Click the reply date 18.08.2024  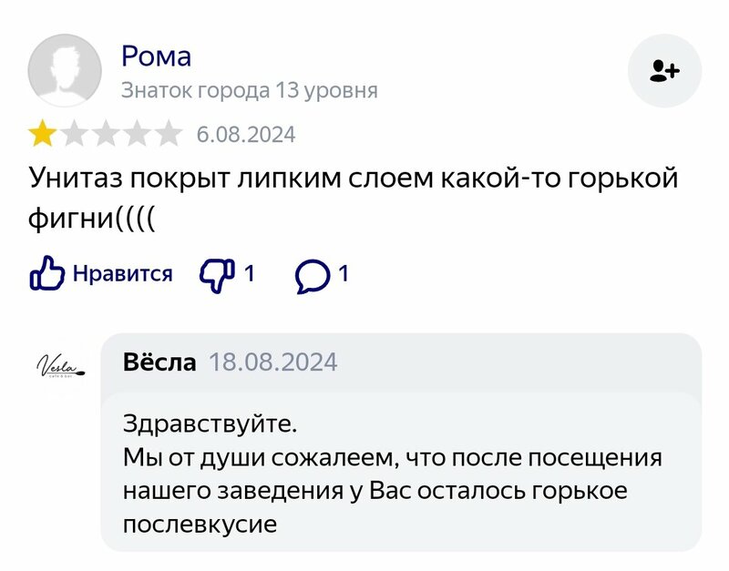(x=273, y=362)
